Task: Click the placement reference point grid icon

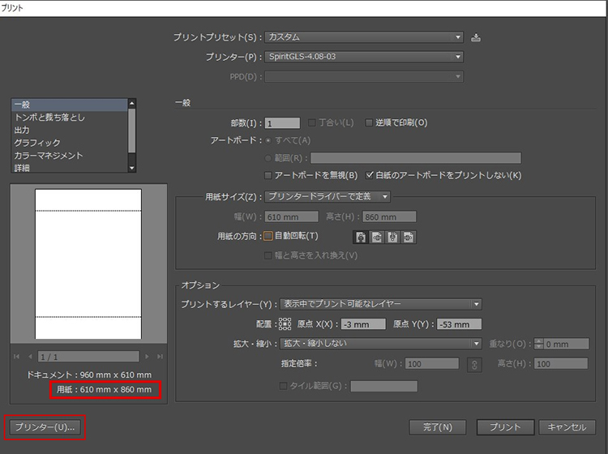Action: (285, 324)
